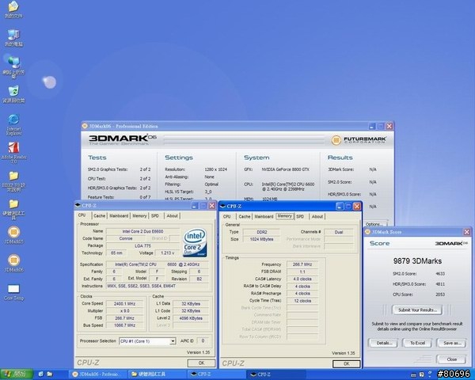475x380 pixels.
Task: Select Cache tab in the right CPU-Z window
Action: [245, 216]
